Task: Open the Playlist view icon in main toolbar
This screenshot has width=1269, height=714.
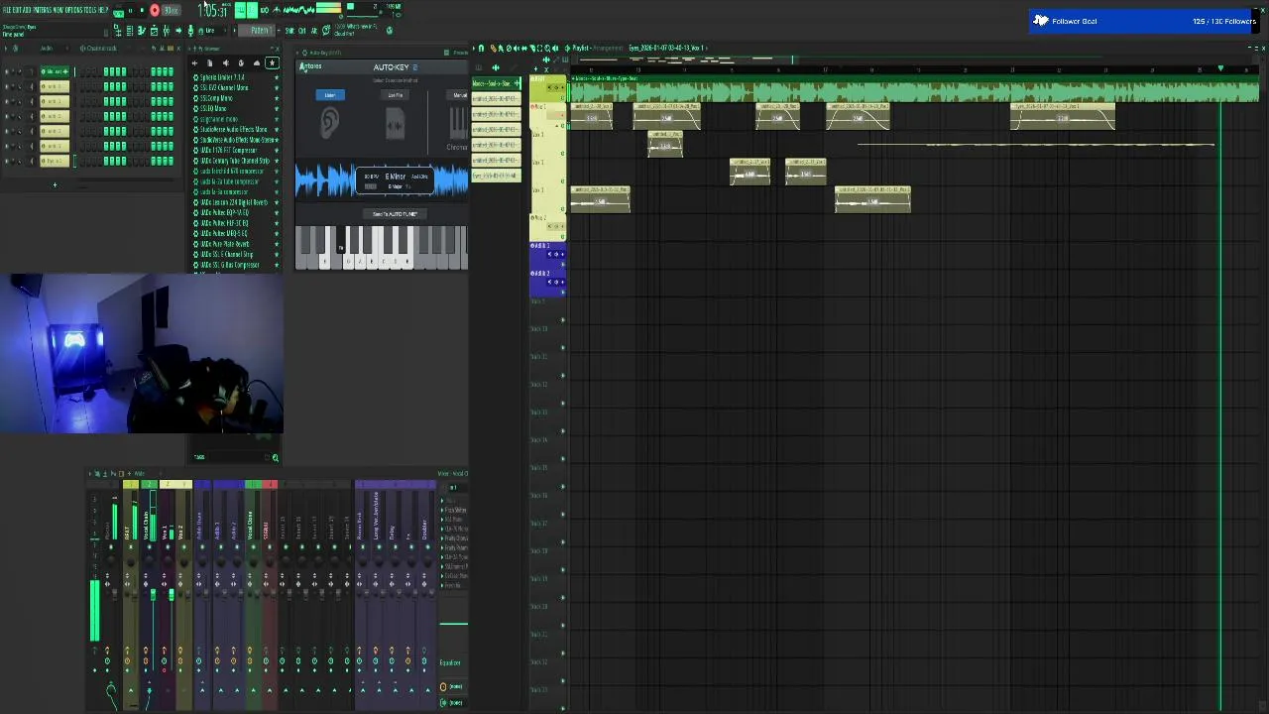Action: tap(117, 31)
